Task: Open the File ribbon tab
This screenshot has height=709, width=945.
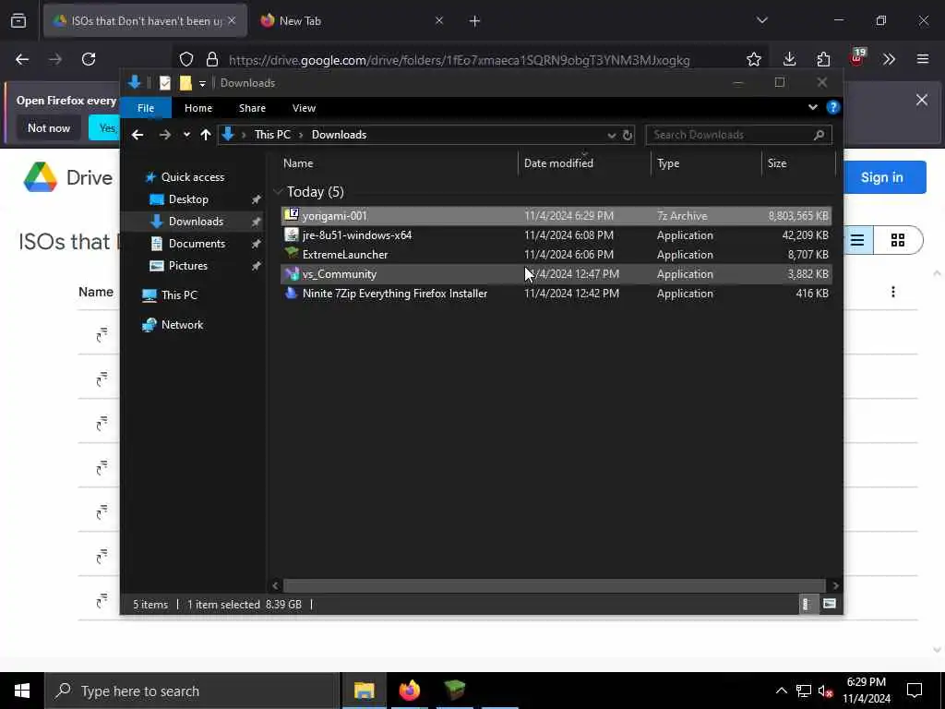Action: [x=146, y=108]
